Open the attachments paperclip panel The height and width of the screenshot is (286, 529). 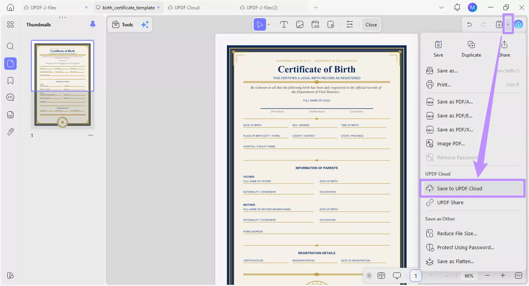coord(10,132)
